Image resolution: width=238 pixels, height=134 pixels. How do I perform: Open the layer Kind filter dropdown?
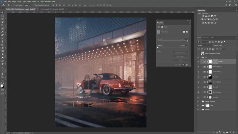click(x=203, y=42)
